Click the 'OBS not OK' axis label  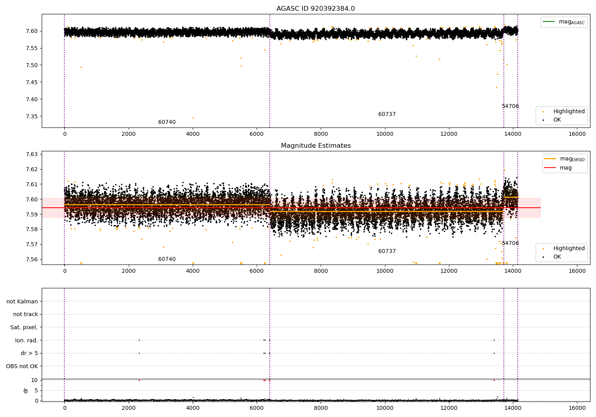coord(22,366)
